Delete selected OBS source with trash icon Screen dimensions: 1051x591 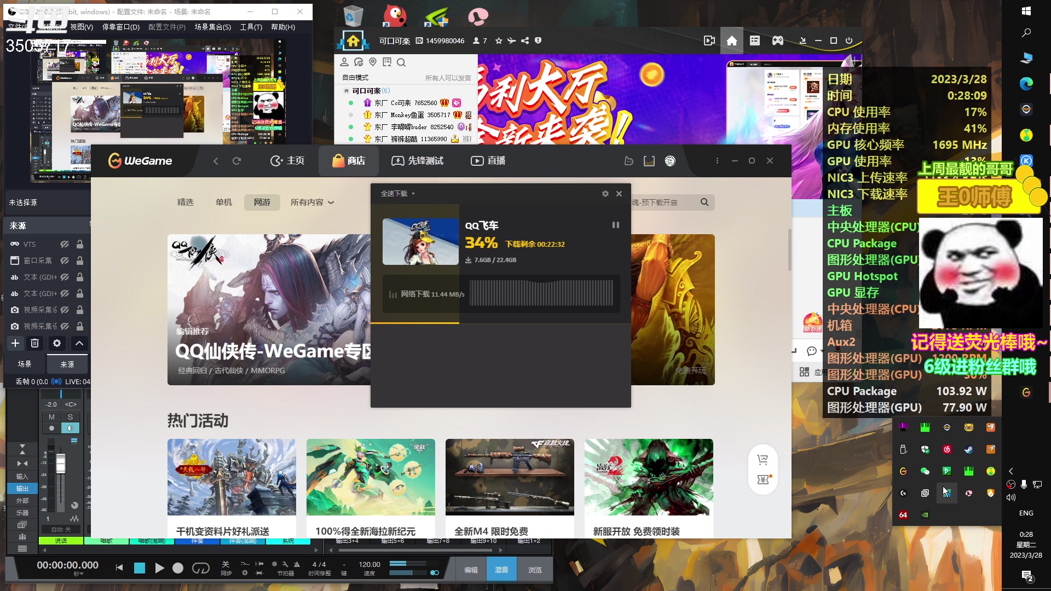coord(34,343)
